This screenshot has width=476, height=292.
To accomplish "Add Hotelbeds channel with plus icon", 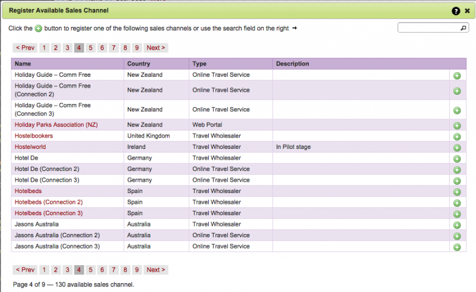I will [457, 192].
